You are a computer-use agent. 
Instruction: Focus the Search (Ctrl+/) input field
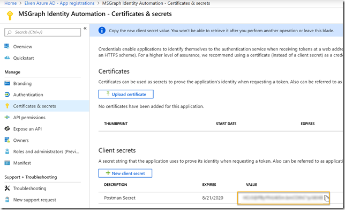(x=43, y=32)
